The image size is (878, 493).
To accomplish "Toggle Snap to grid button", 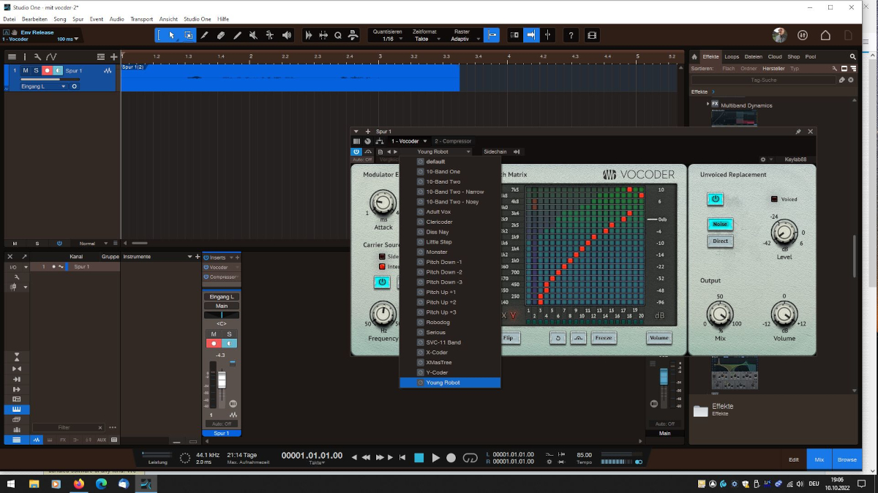I will tap(492, 35).
